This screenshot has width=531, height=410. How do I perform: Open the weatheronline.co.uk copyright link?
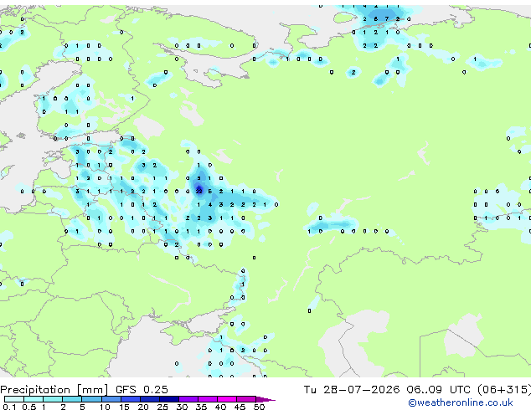click(x=461, y=402)
